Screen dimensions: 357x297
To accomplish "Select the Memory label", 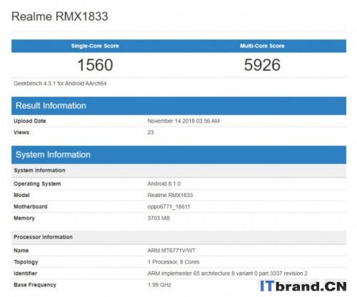I will click(x=24, y=218).
